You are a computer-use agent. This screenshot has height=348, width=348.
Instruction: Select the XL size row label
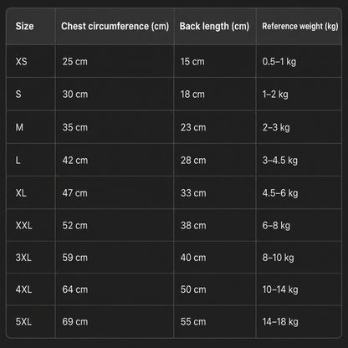[21, 192]
